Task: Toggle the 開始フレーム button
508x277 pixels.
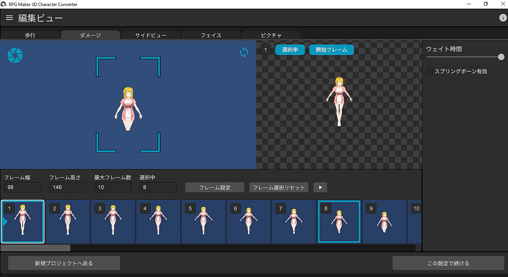Action: 331,50
